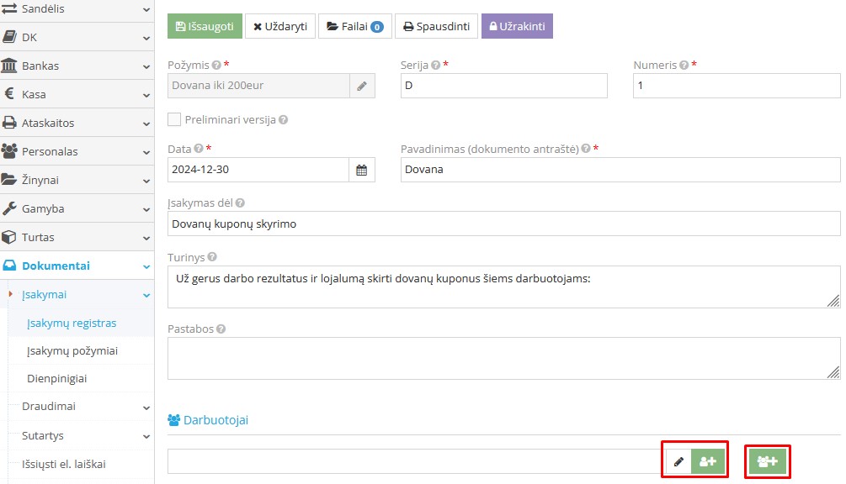Click the Numeris input field
Image resolution: width=846 pixels, height=484 pixels.
pyautogui.click(x=736, y=86)
